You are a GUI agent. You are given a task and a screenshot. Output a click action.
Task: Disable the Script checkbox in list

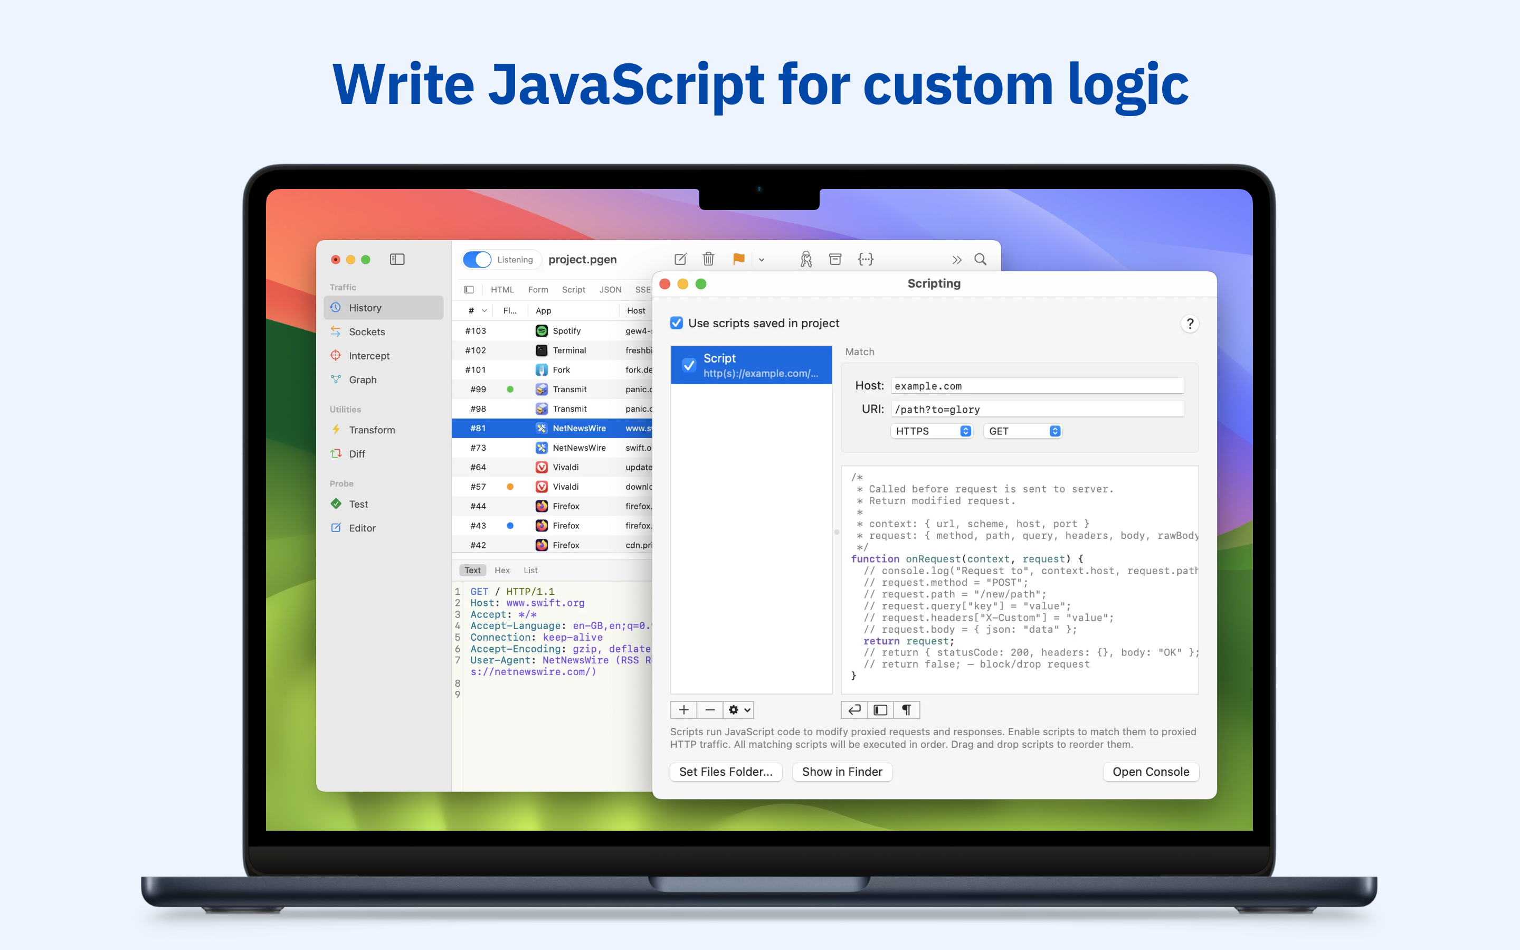point(689,365)
